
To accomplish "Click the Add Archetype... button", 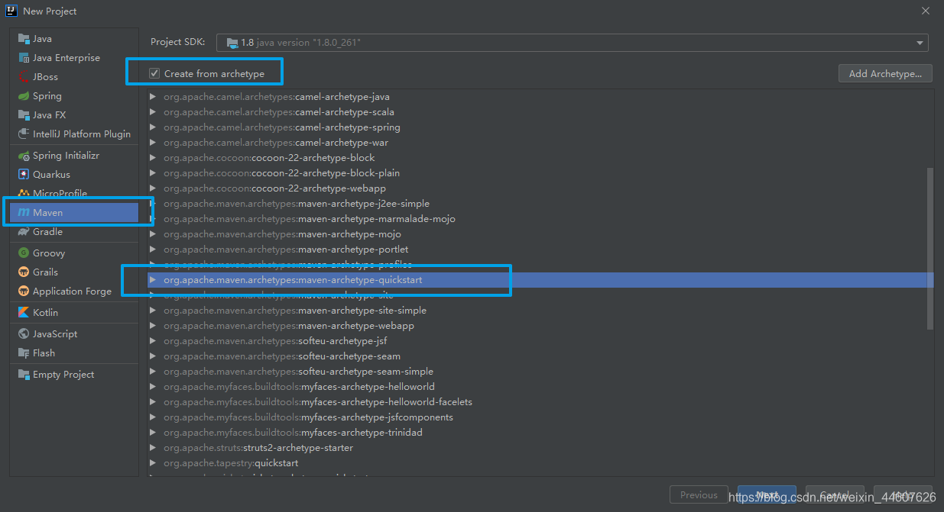I will coord(885,73).
